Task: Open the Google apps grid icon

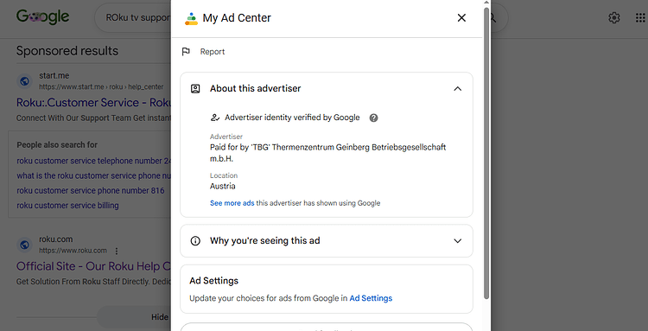Action: click(x=640, y=18)
